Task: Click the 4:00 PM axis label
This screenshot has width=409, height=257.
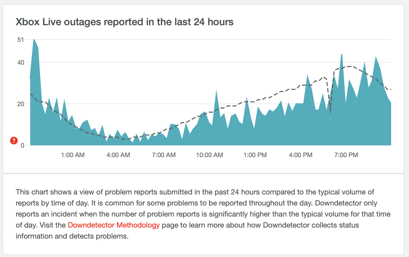Action: [301, 155]
